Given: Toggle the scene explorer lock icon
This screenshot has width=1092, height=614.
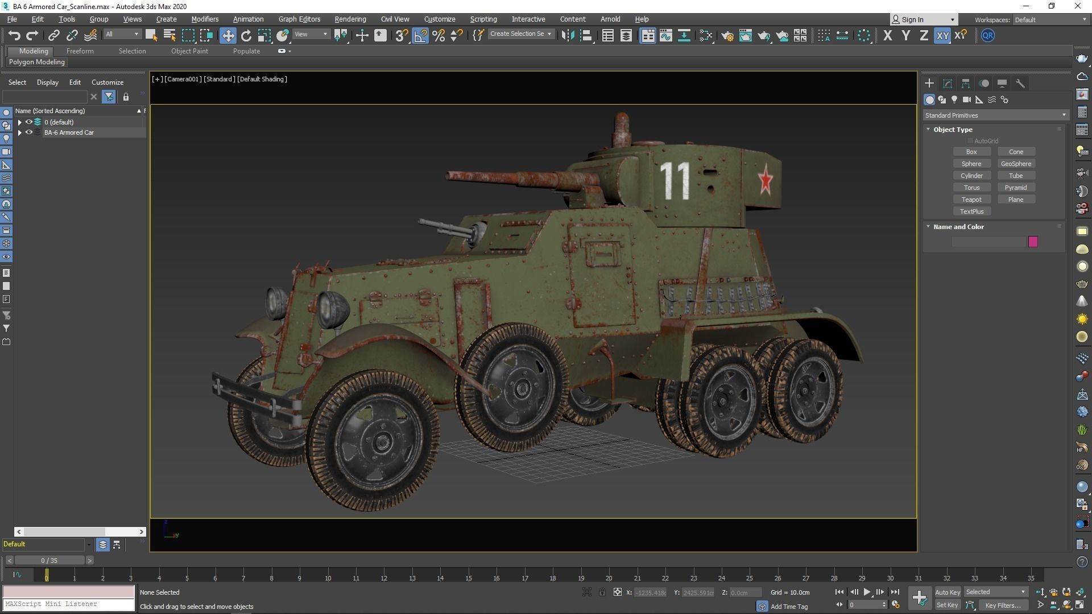Looking at the screenshot, I should 126,97.
